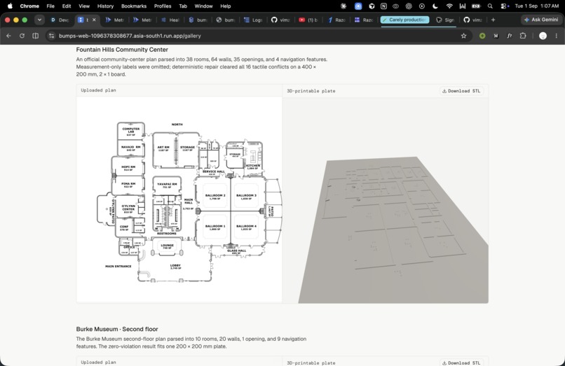Click the Fountain Hills 3D-printable plate preview
Viewport: 565px width, 366px height.
point(385,200)
